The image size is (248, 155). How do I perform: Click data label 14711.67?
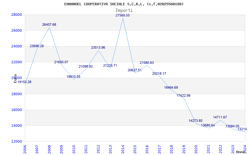[220, 117]
